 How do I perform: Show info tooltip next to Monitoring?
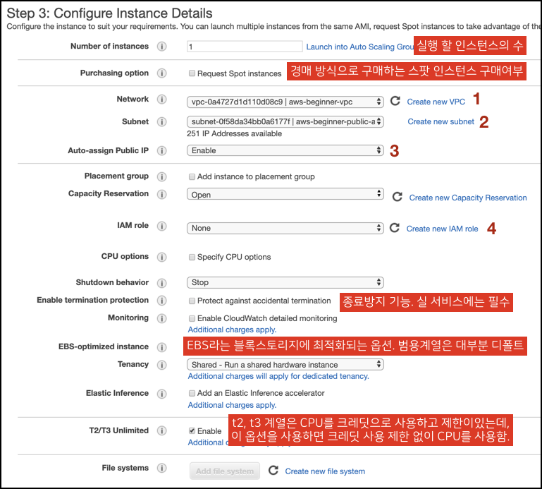[162, 318]
